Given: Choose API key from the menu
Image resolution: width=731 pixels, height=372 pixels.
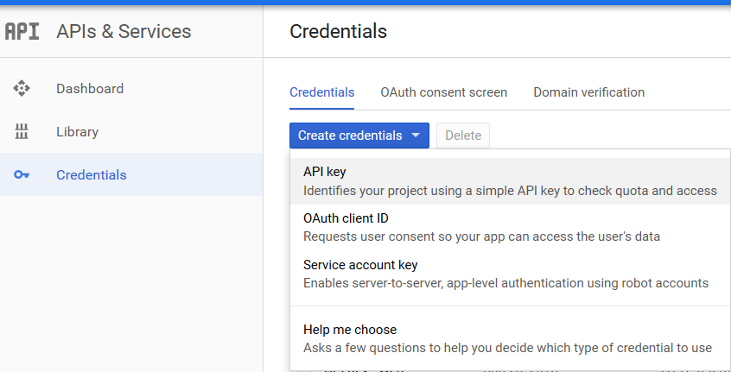Looking at the screenshot, I should point(510,181).
